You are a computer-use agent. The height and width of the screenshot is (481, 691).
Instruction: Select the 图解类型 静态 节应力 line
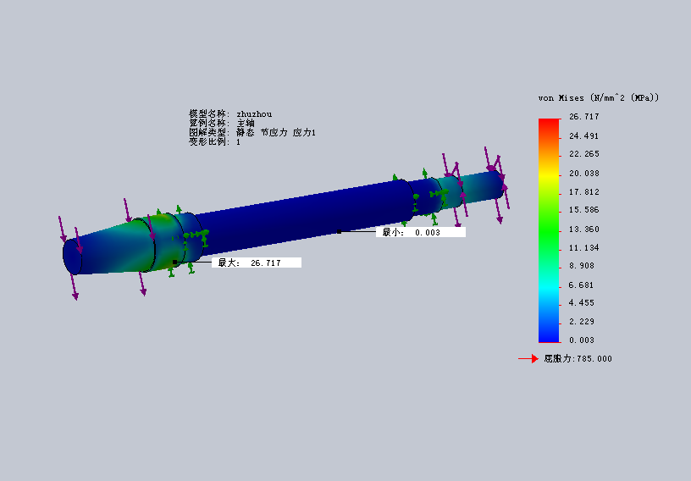252,133
